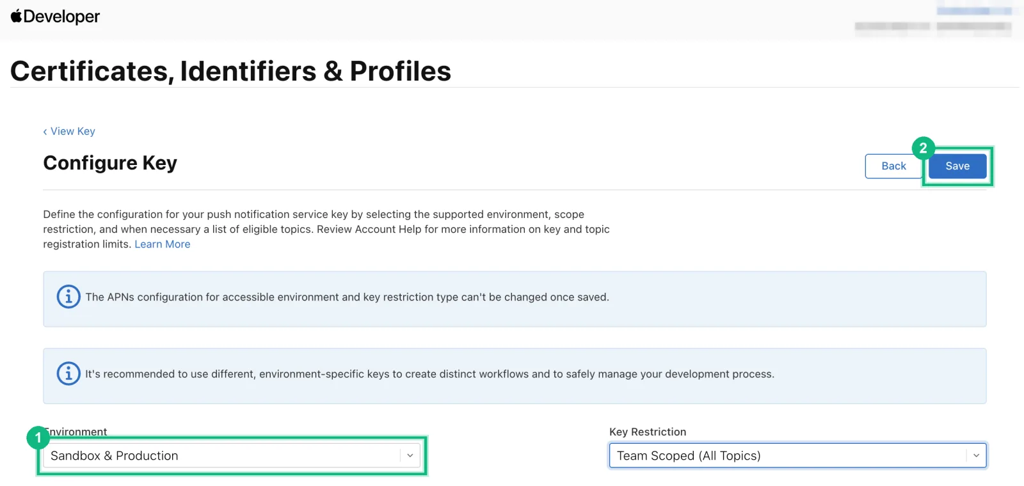The height and width of the screenshot is (486, 1024).
Task: Click the environment-specific keys recommendation text
Action: point(430,374)
